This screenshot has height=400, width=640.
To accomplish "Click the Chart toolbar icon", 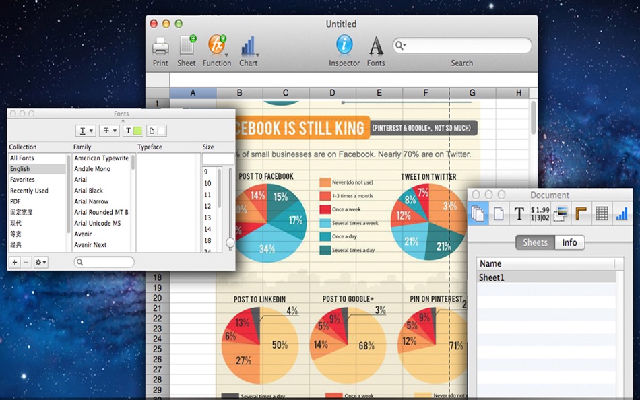I will pos(247,46).
